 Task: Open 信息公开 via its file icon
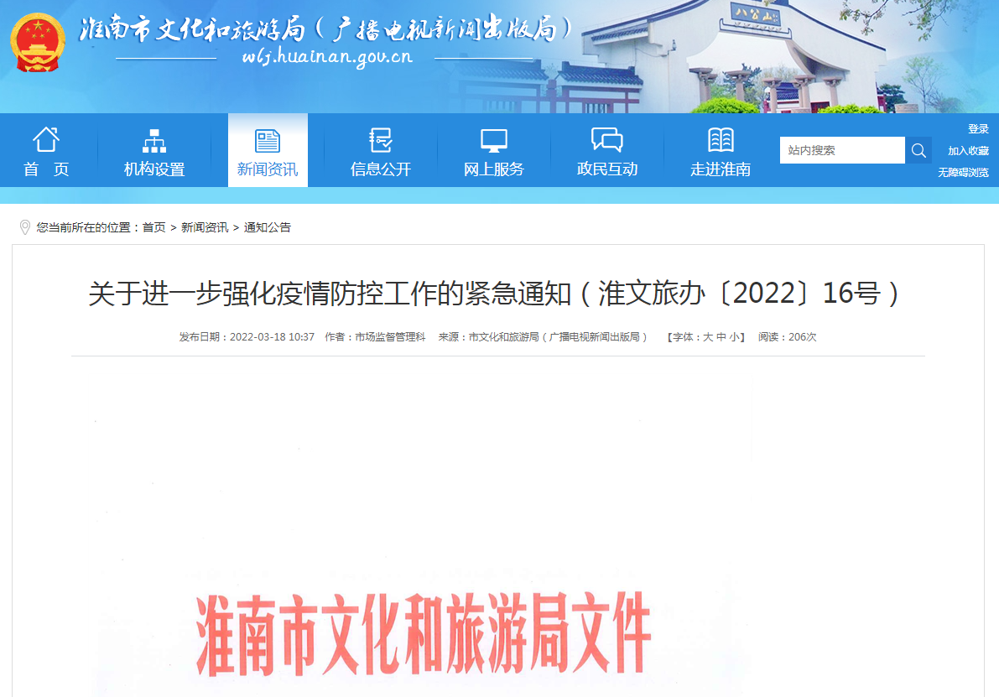[x=380, y=138]
